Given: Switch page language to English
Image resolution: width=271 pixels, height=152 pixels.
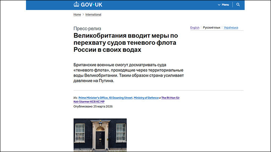Looking at the screenshot, I should tap(195, 27).
